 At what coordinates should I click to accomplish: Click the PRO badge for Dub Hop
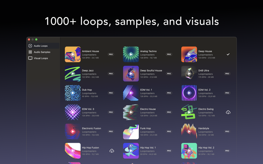point(111,93)
